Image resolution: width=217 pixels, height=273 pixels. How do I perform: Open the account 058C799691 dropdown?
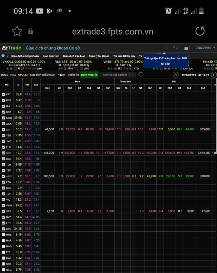tap(205, 48)
